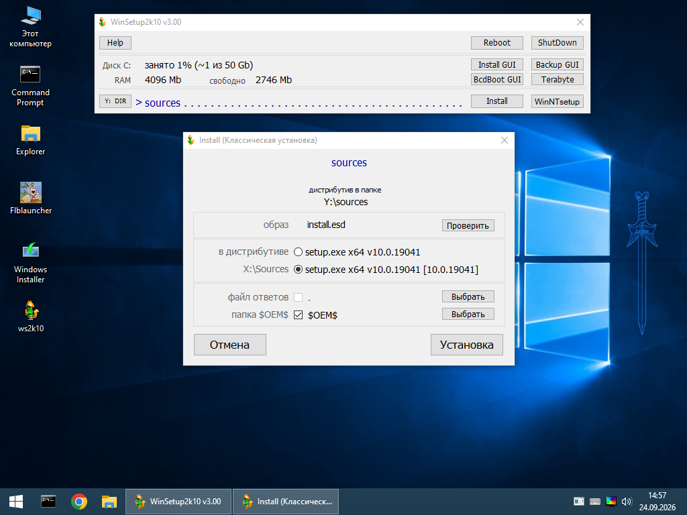Click Install dialog title bar parrot icon
This screenshot has height=515, width=687.
pyautogui.click(x=191, y=140)
